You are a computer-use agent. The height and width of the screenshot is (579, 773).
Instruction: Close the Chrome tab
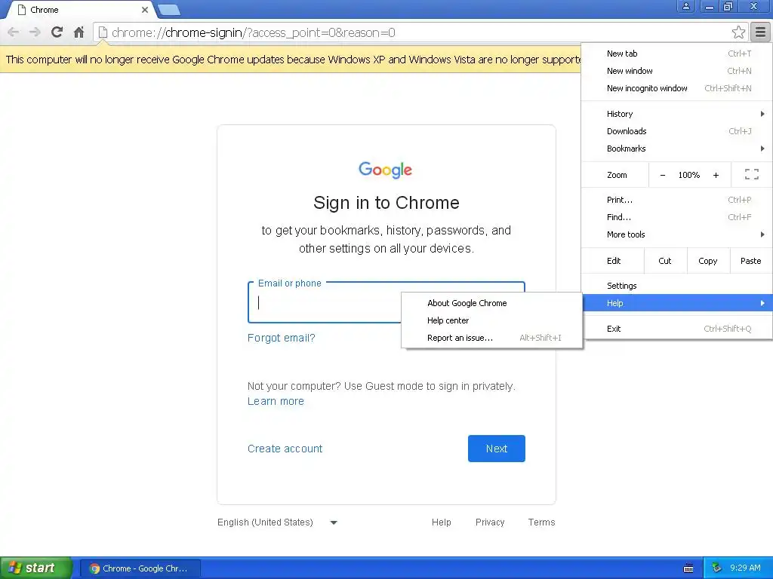pos(144,10)
